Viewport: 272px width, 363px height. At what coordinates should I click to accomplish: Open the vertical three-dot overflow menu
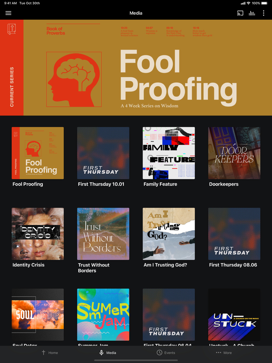[x=264, y=13]
